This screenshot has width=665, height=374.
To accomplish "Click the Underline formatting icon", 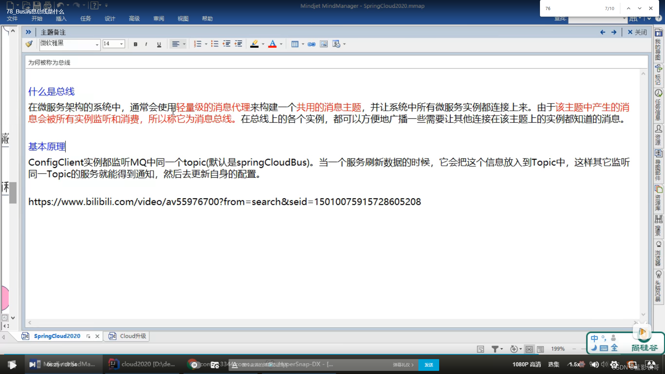I will 159,44.
